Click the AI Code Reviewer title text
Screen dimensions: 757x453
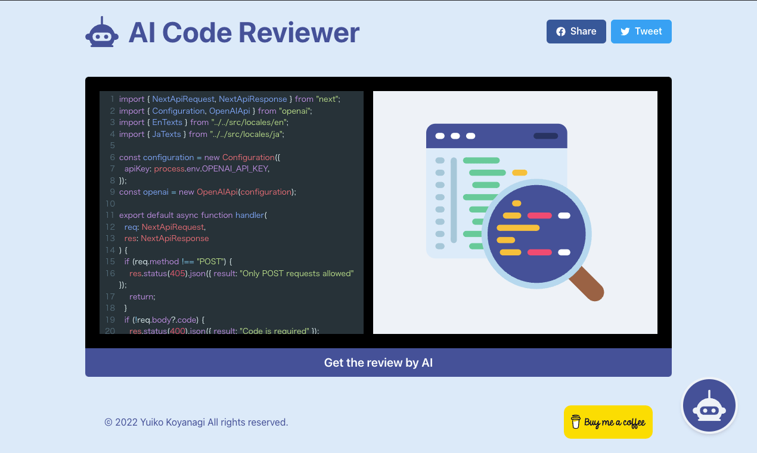click(243, 32)
